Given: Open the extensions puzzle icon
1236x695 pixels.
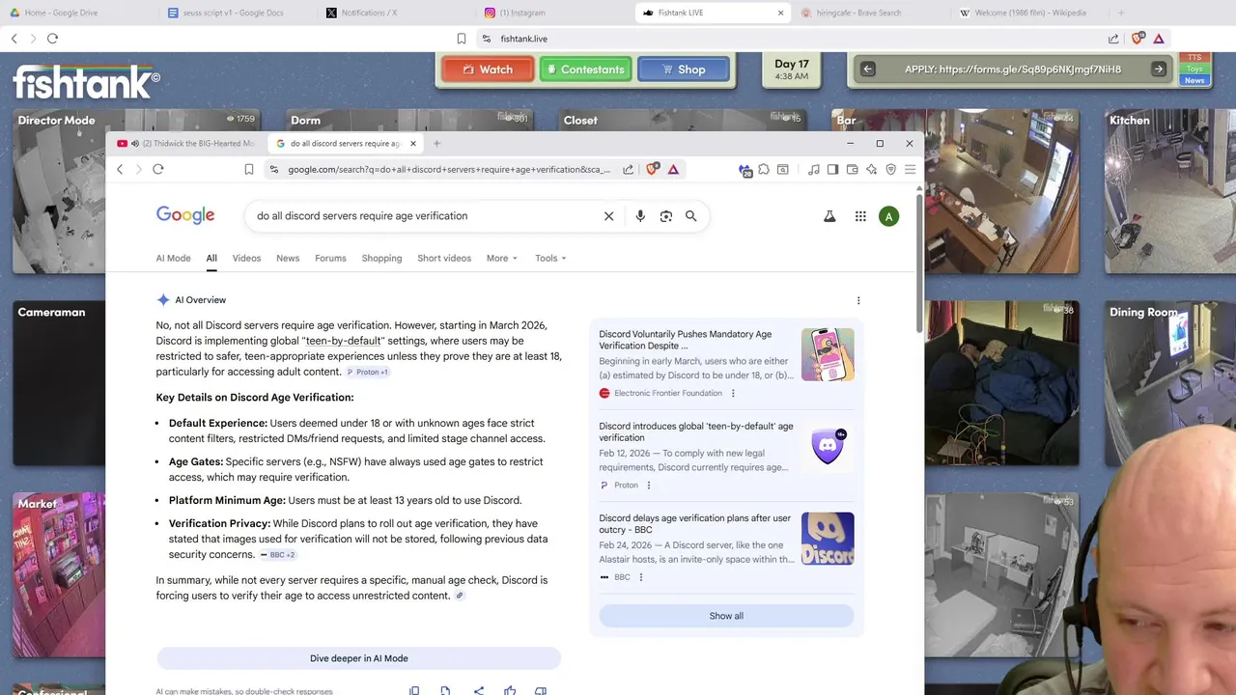Looking at the screenshot, I should click(764, 169).
